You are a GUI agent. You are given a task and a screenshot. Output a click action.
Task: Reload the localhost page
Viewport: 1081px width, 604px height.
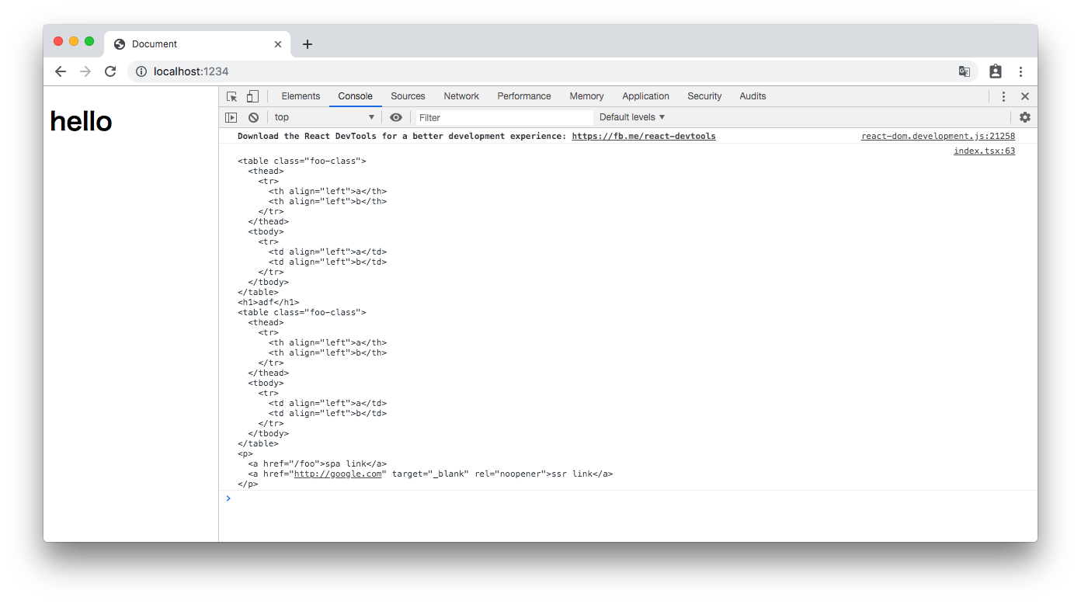pos(110,71)
